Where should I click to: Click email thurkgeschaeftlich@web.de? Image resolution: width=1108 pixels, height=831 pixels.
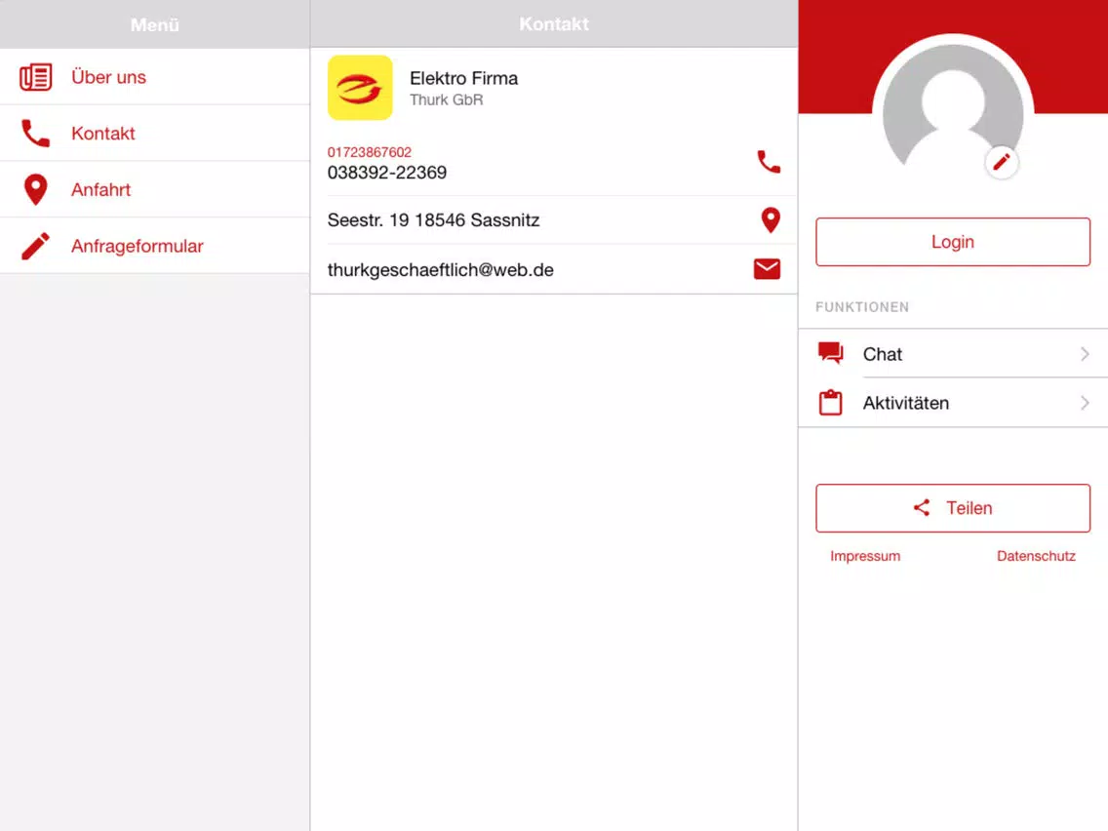coord(440,270)
